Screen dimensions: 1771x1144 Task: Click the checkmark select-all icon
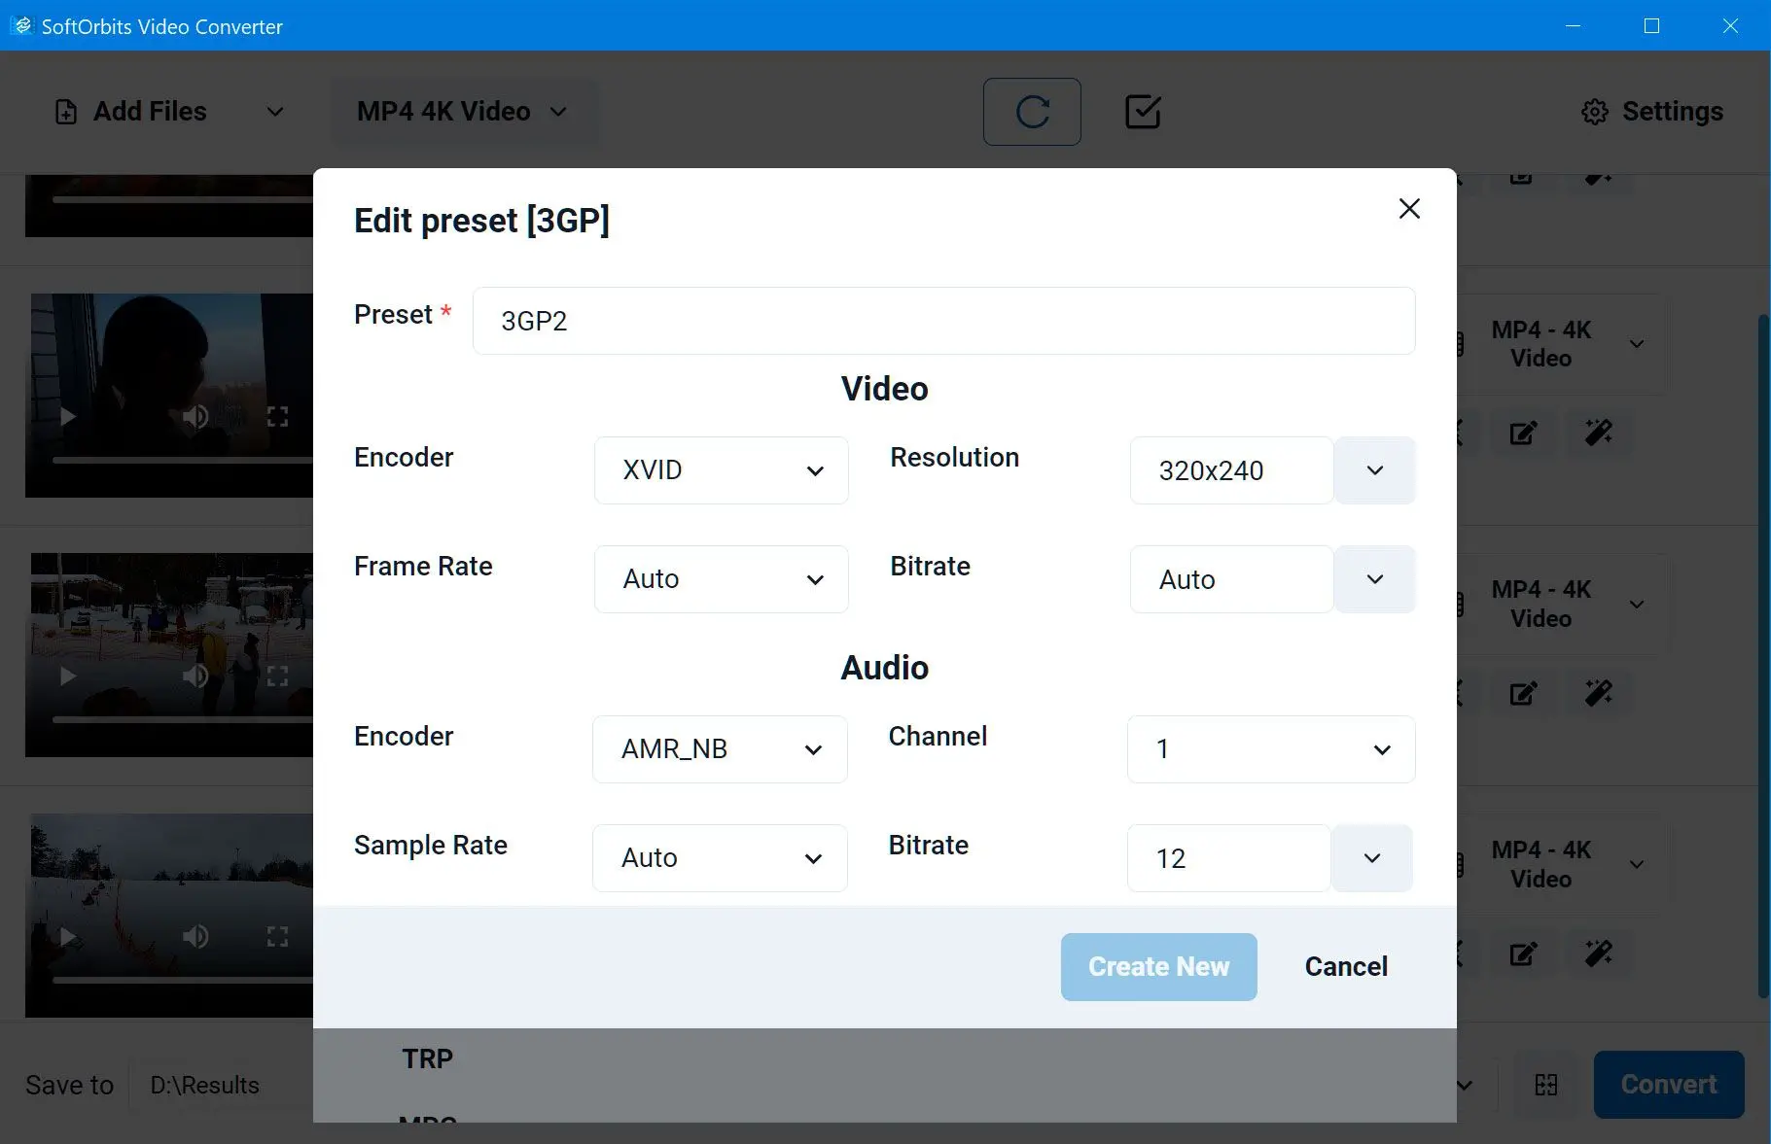(x=1143, y=112)
